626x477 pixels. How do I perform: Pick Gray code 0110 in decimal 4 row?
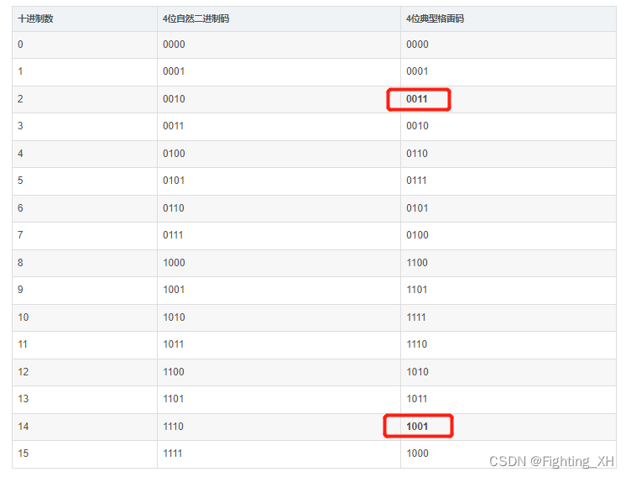point(417,154)
